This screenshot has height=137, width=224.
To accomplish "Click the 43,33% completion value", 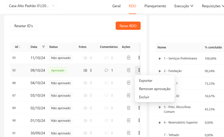I will [210, 109].
